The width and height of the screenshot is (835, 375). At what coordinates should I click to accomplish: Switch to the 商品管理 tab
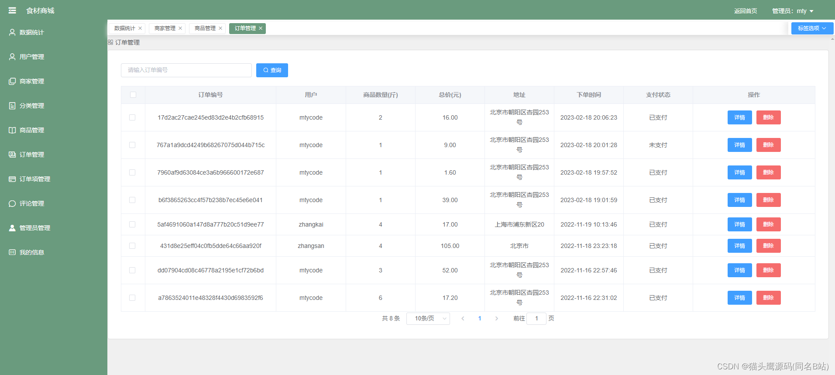point(205,28)
